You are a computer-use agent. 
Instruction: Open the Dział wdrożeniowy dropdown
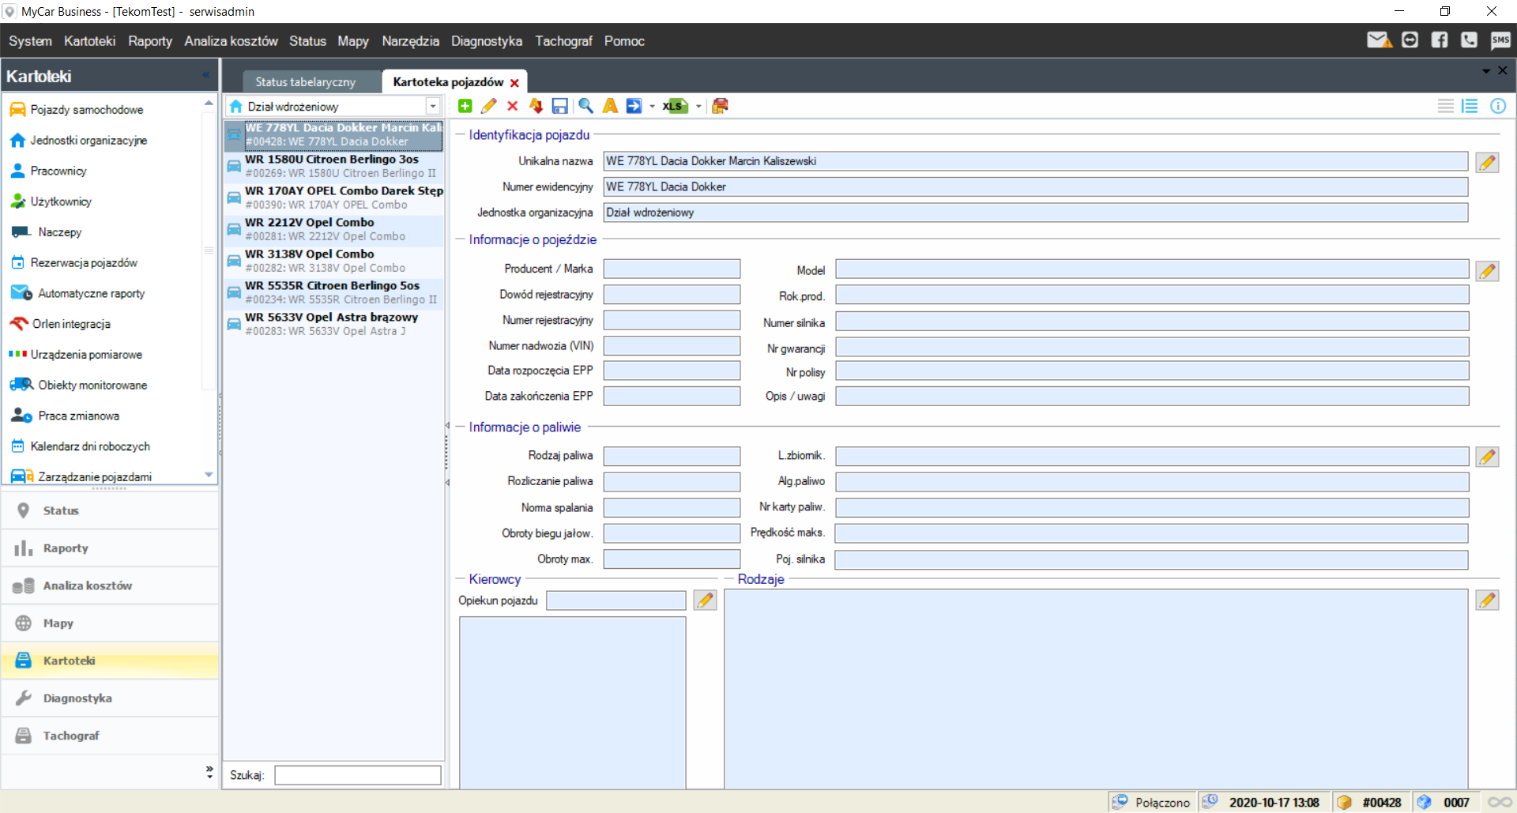click(x=432, y=106)
